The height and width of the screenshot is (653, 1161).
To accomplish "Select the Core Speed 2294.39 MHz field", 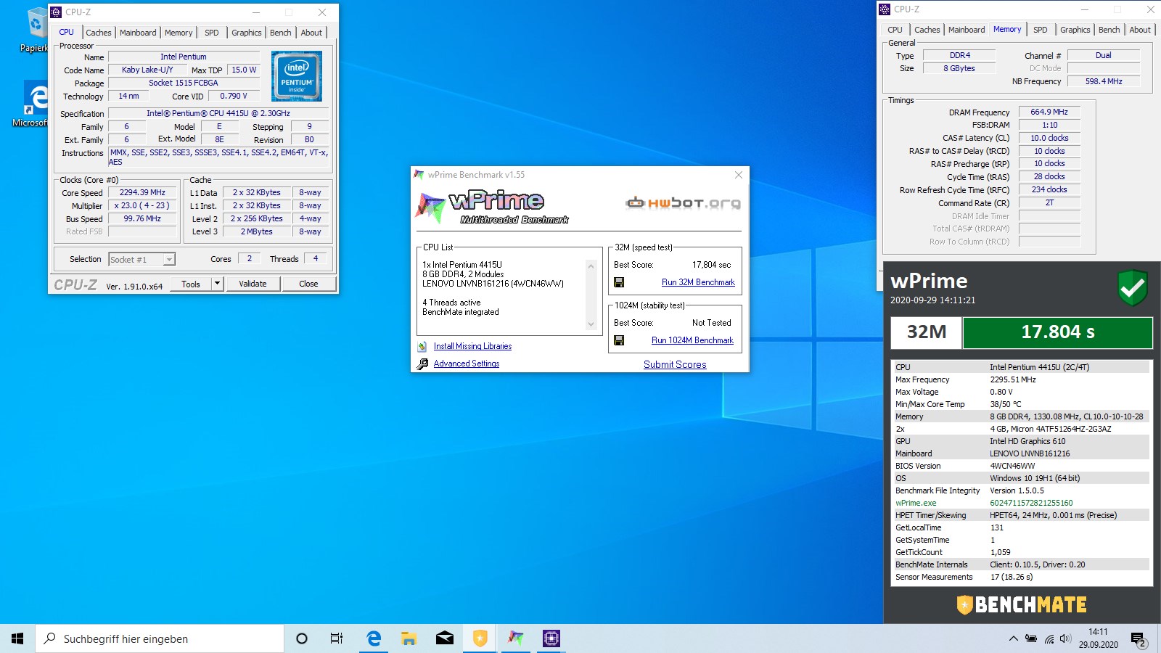I will 142,192.
